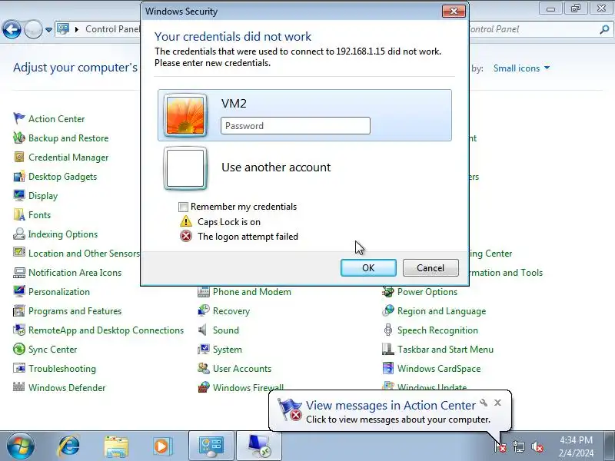615x461 pixels.
Task: Open the Action Center flag icon
Action: pos(18,118)
